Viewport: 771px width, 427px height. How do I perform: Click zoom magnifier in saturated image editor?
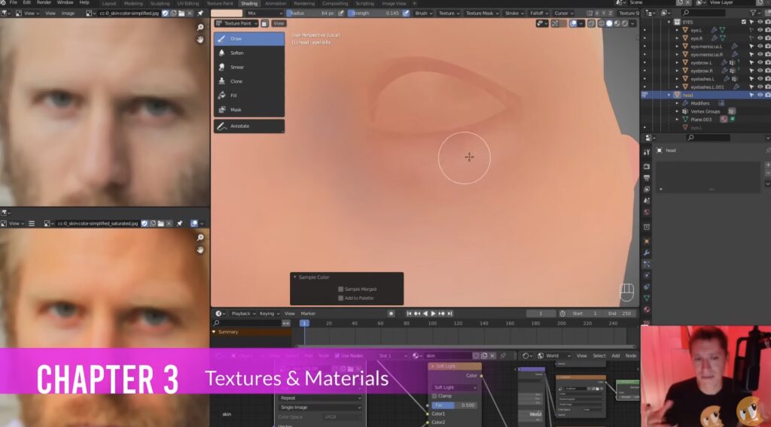(200, 238)
